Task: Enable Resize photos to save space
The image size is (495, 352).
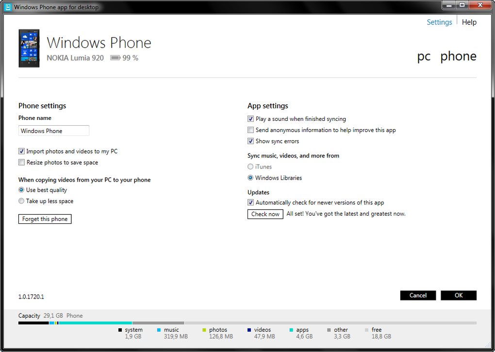Action: tap(21, 162)
